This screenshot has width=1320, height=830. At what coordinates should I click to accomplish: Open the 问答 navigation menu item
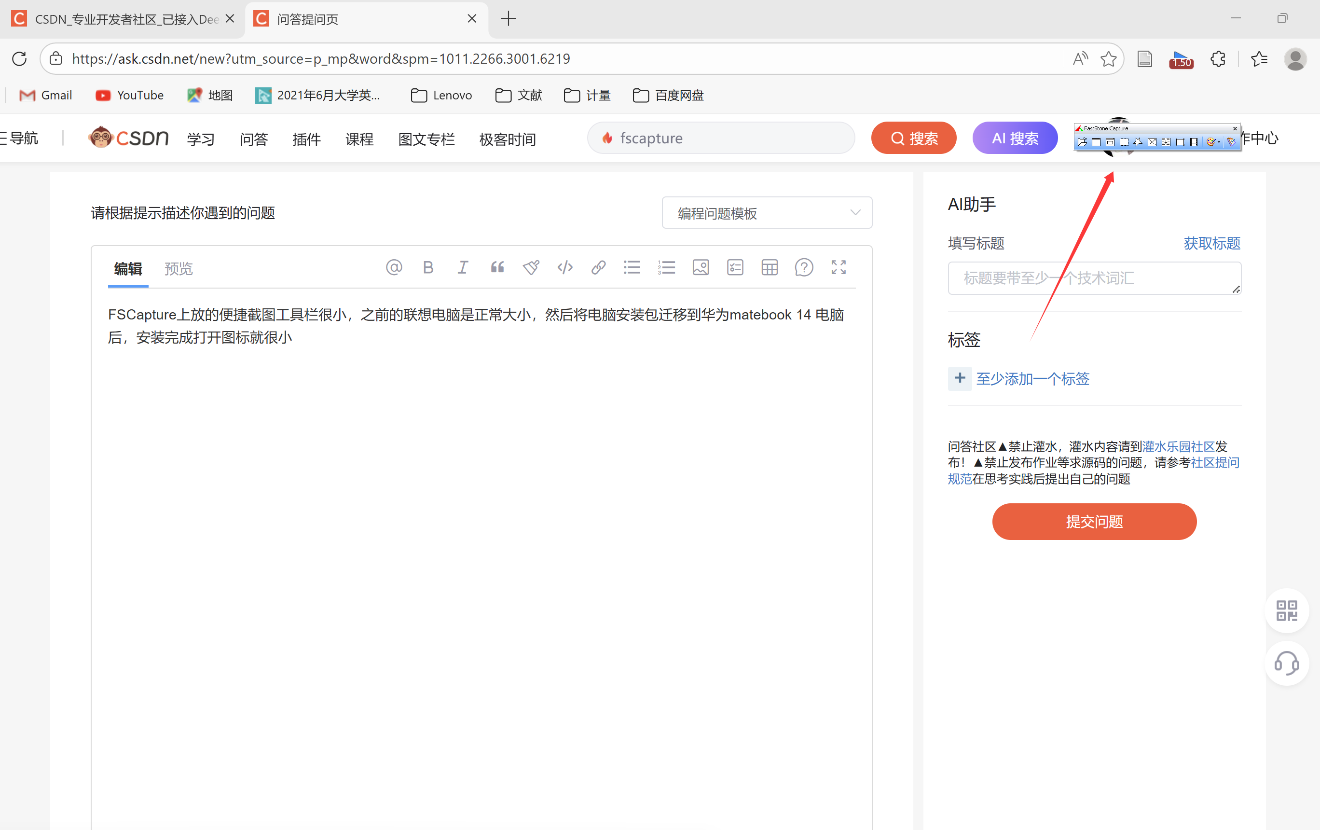tap(253, 139)
